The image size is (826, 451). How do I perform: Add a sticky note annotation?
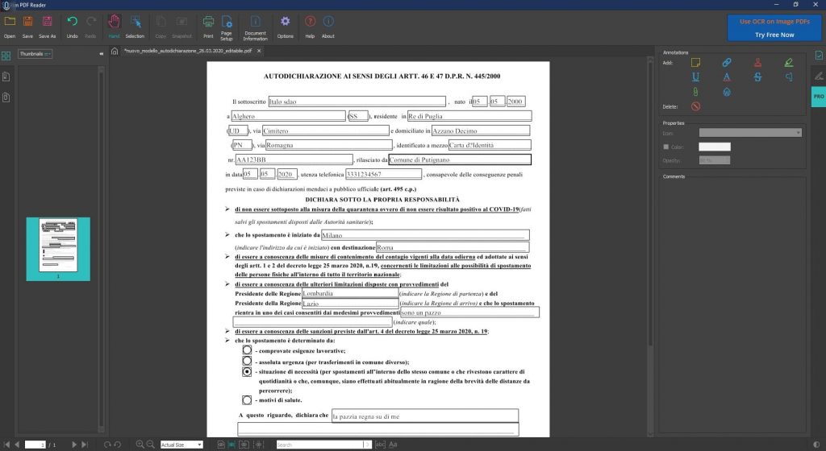pos(695,63)
